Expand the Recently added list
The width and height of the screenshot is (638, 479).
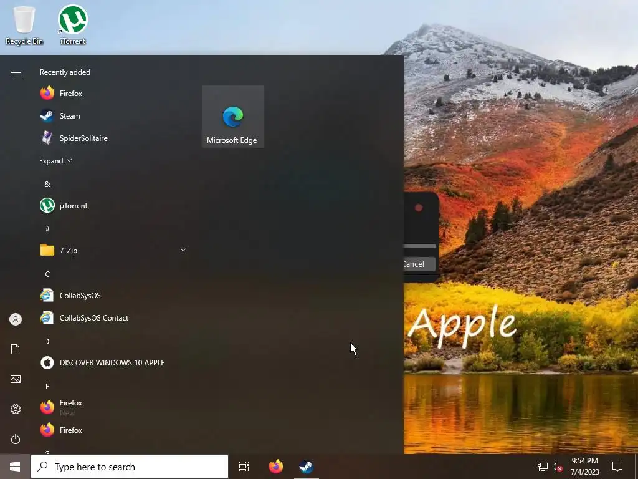point(55,160)
